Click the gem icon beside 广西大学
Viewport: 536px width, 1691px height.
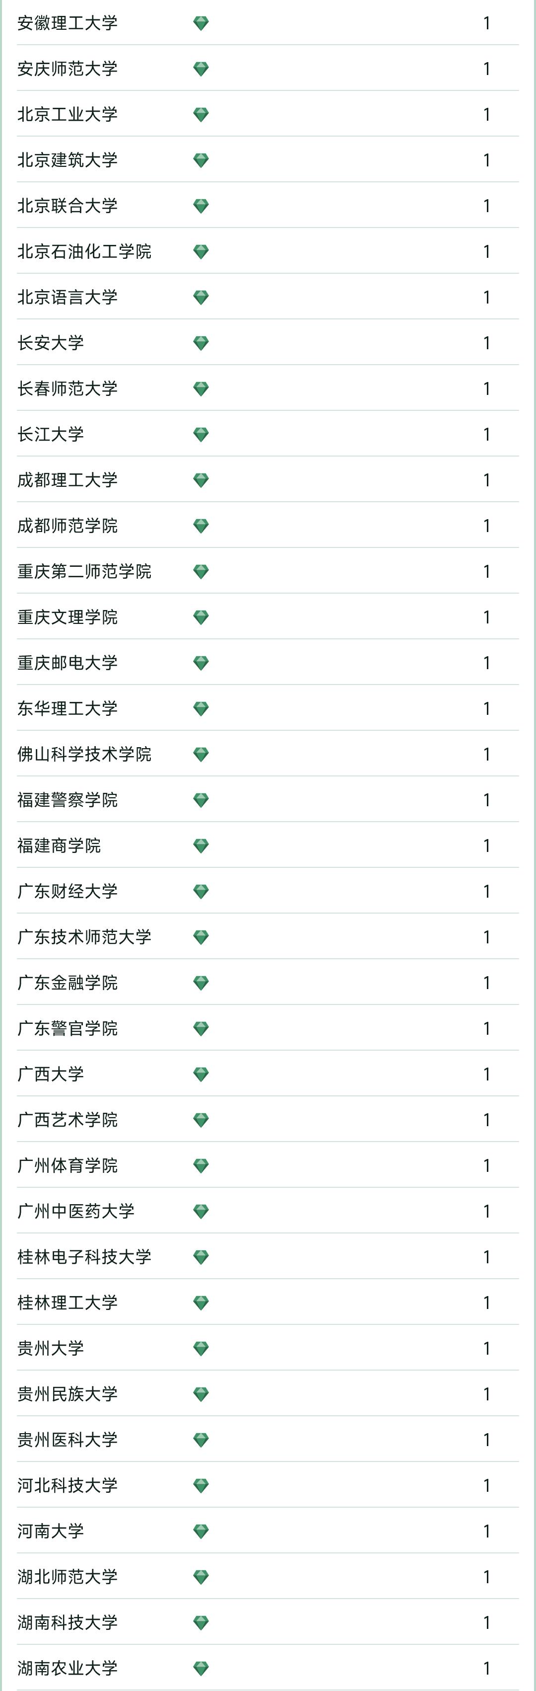[x=201, y=1075]
